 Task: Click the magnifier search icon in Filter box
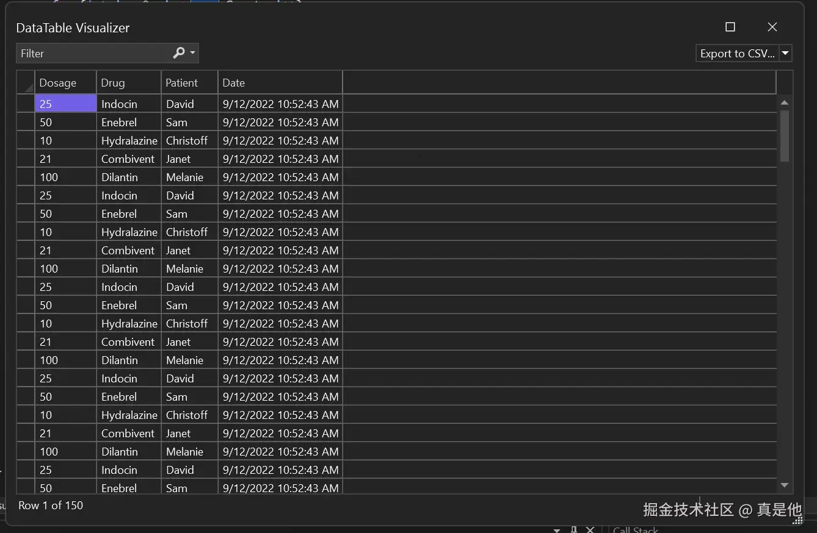coord(179,53)
